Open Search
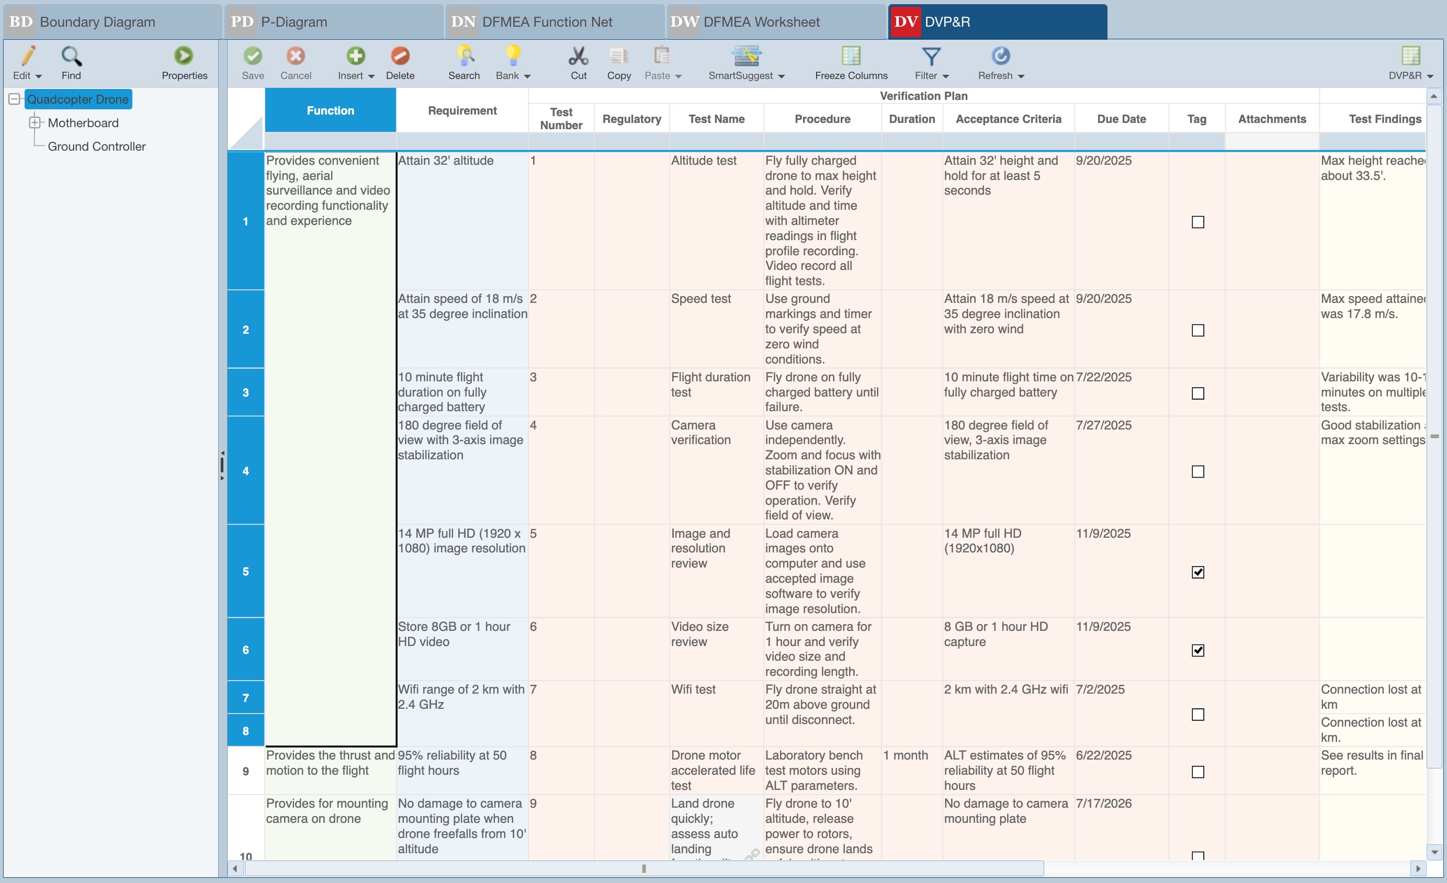The image size is (1447, 883). click(464, 62)
